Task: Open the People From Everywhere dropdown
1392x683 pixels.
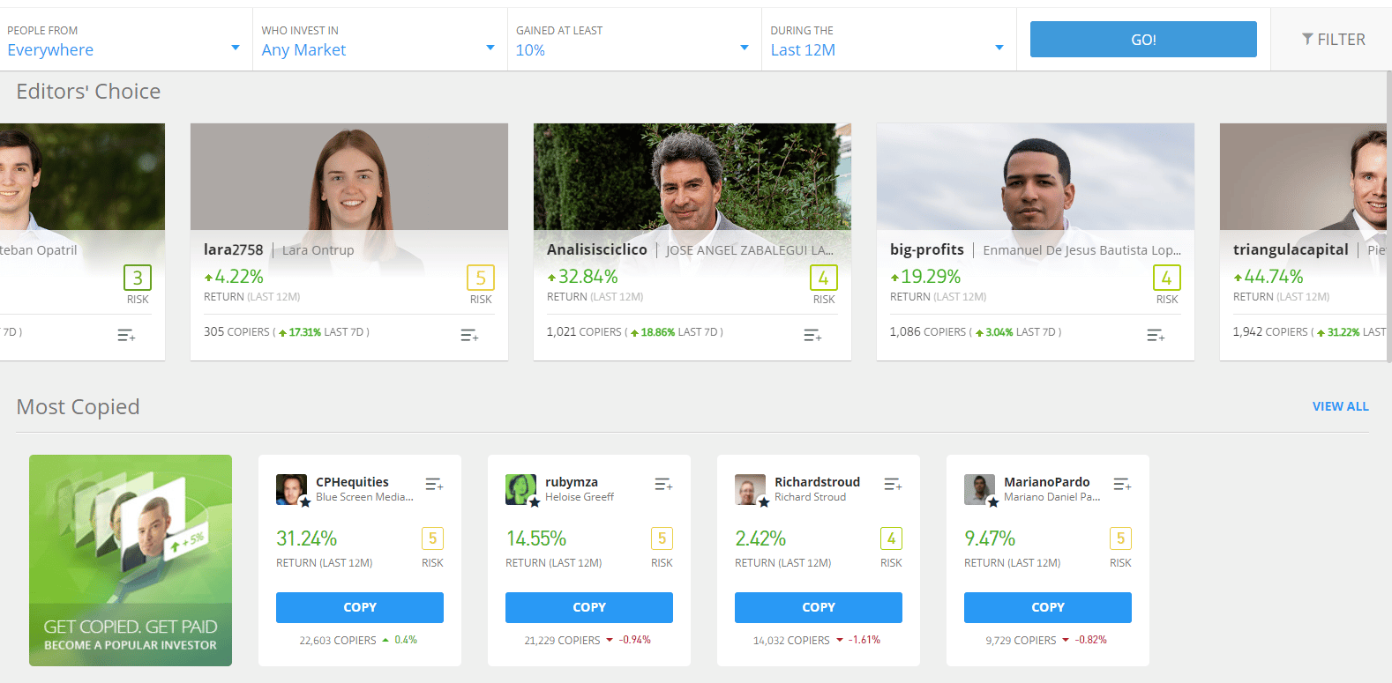Action: click(x=123, y=40)
